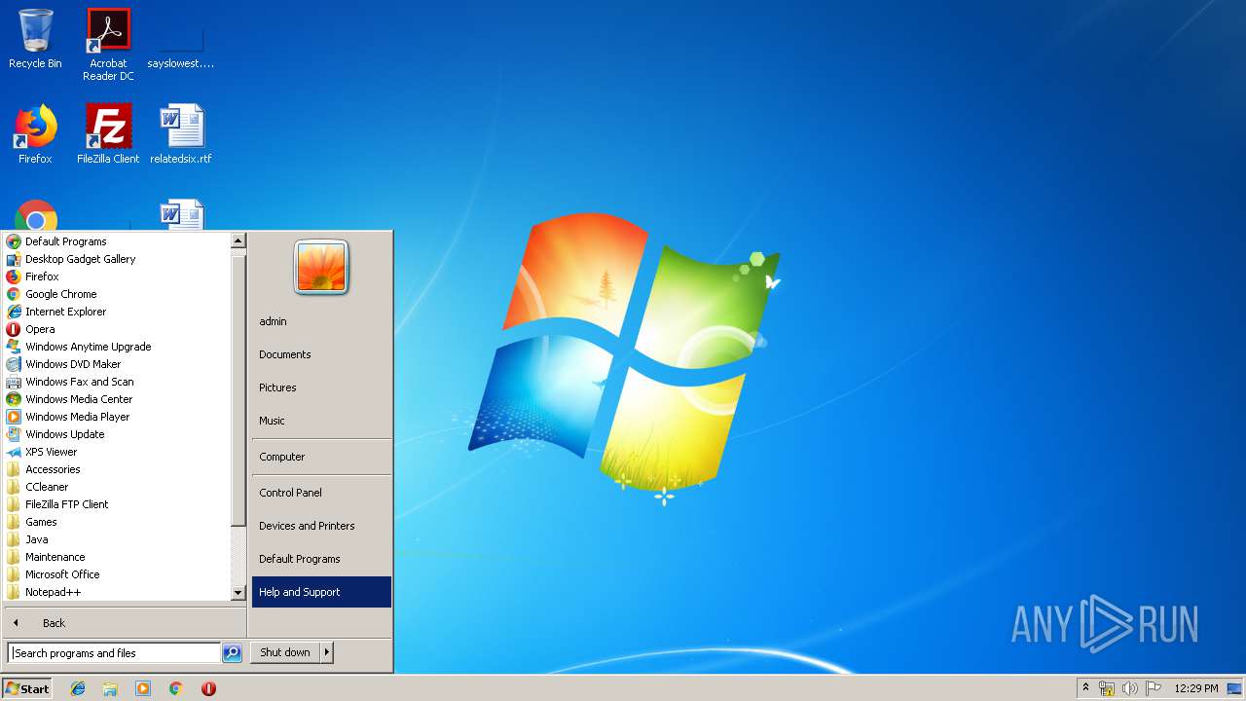Screen dimensions: 1246x701
Task: Open Computer from the Start menu
Action: tap(321, 457)
